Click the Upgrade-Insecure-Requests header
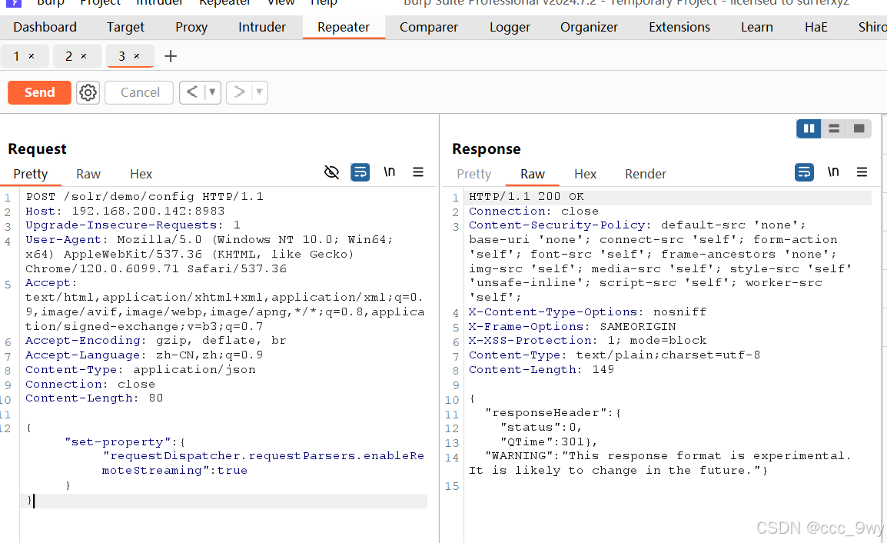Image resolution: width=887 pixels, height=543 pixels. pos(133,225)
